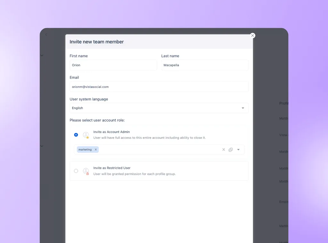The image size is (328, 243).
Task: Click the marketing tag chip
Action: (x=88, y=149)
